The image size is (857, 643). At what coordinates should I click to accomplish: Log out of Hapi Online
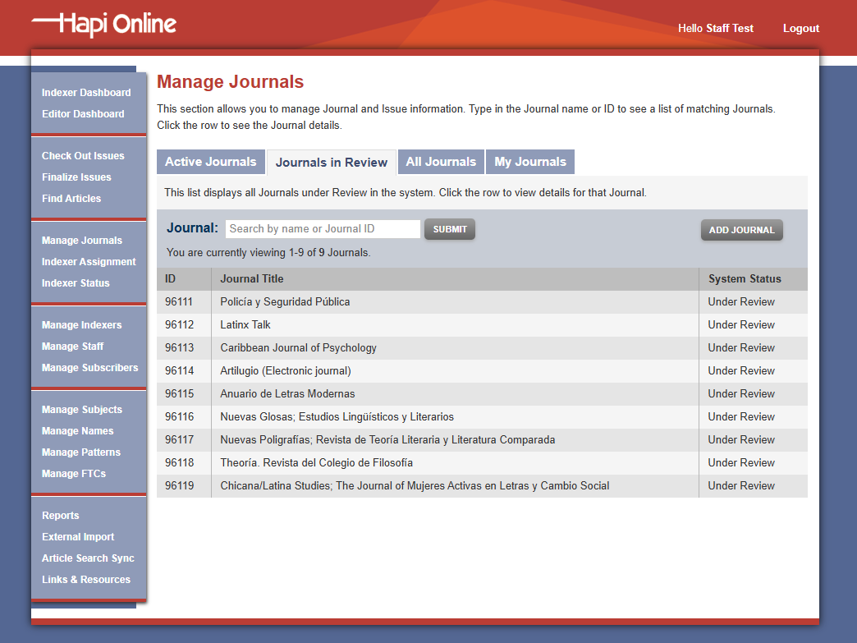(x=801, y=28)
